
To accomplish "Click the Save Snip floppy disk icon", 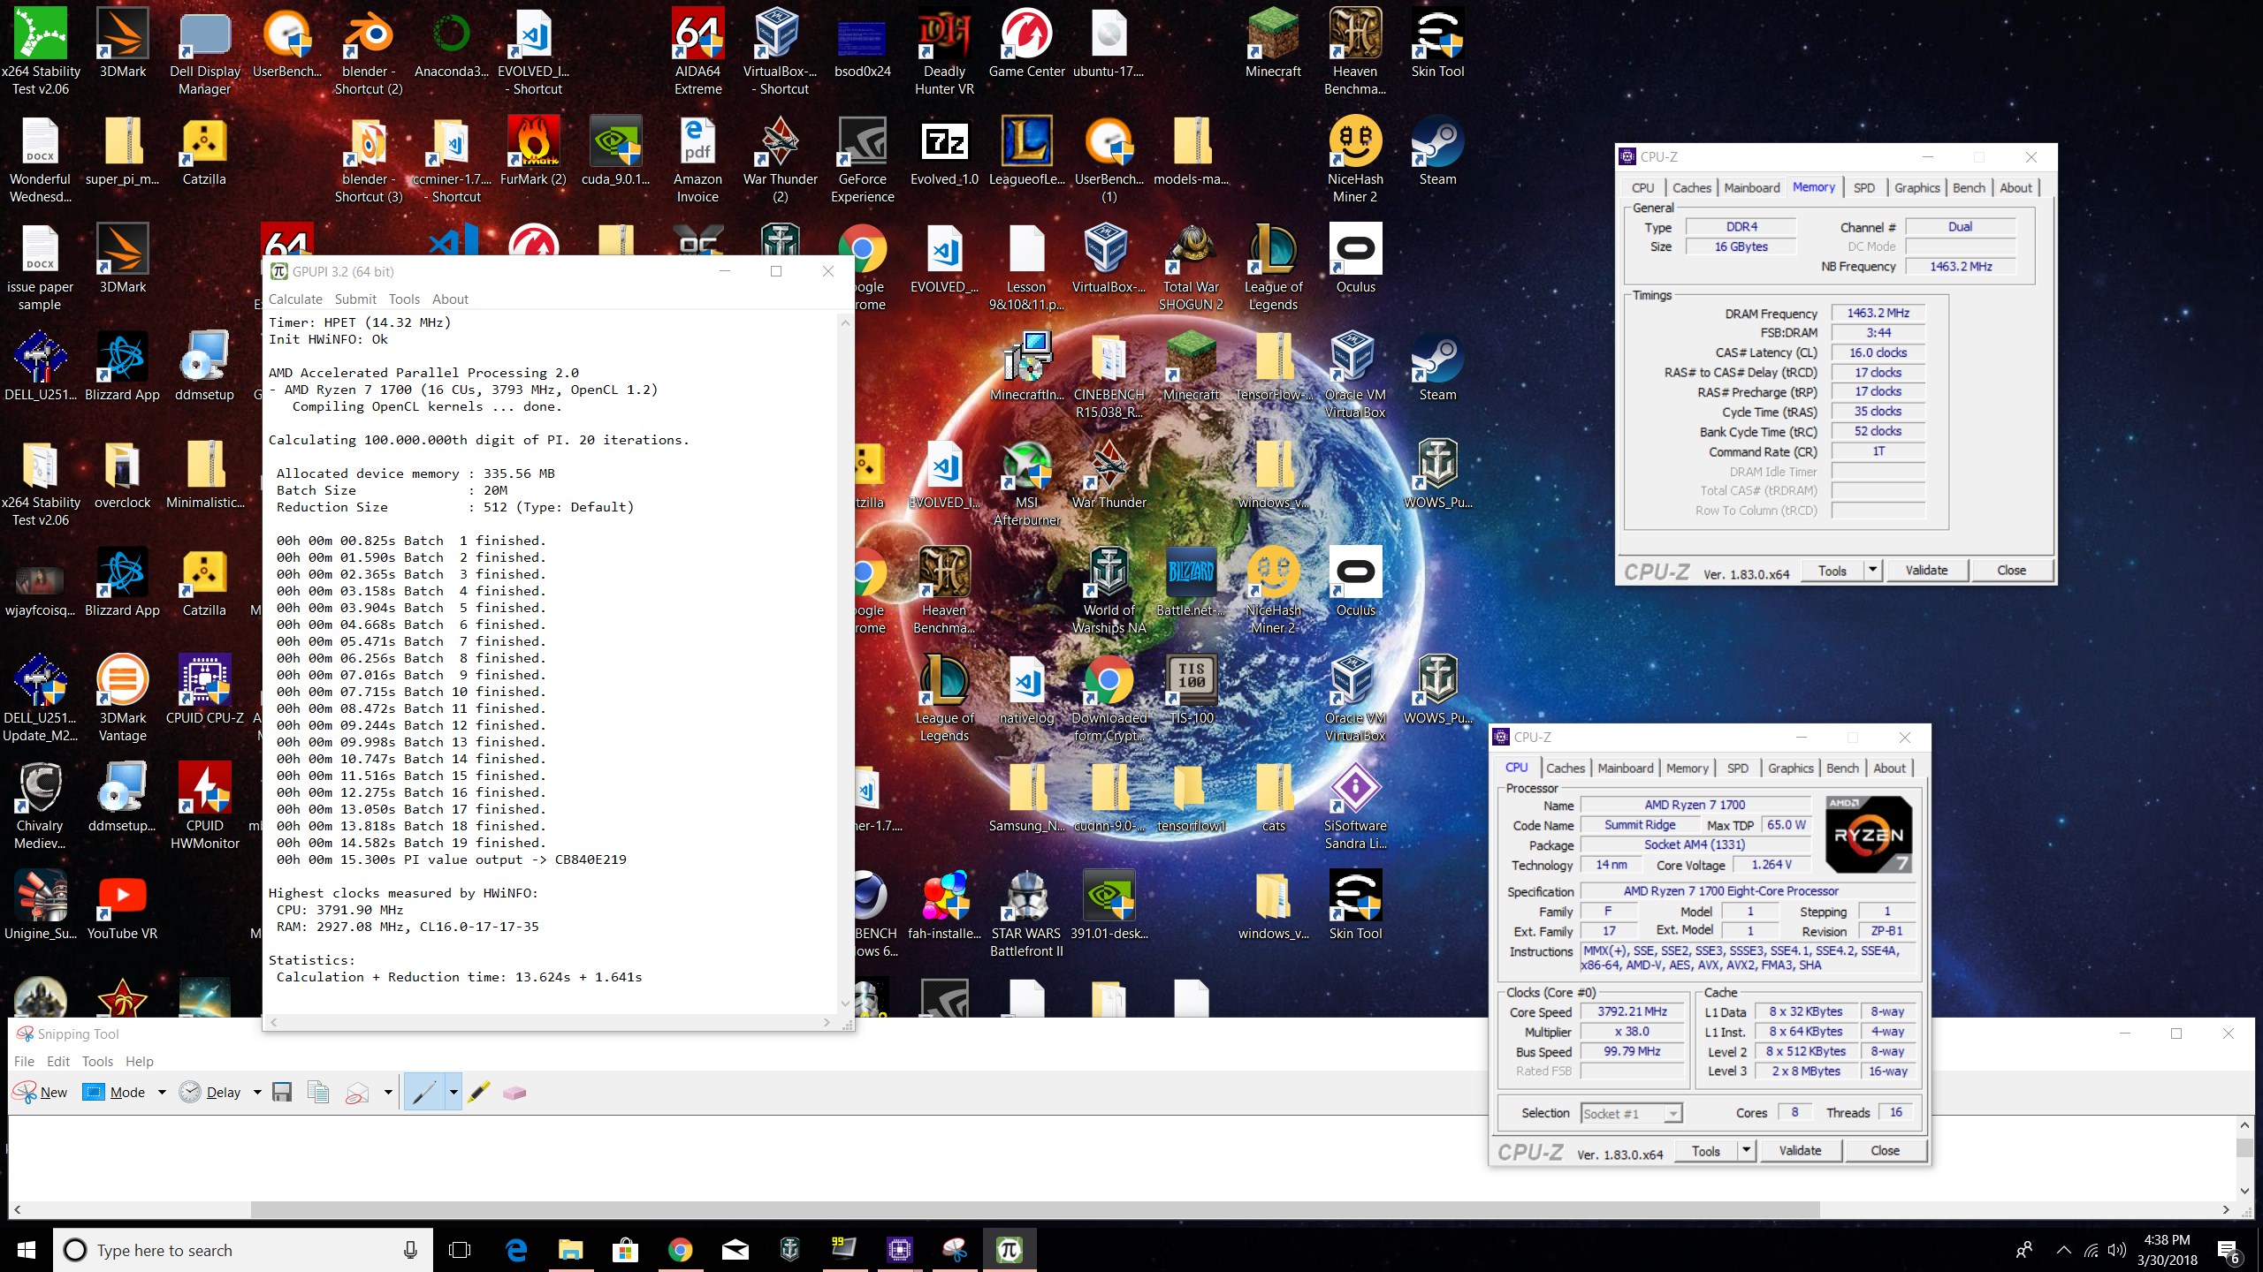I will [x=282, y=1093].
